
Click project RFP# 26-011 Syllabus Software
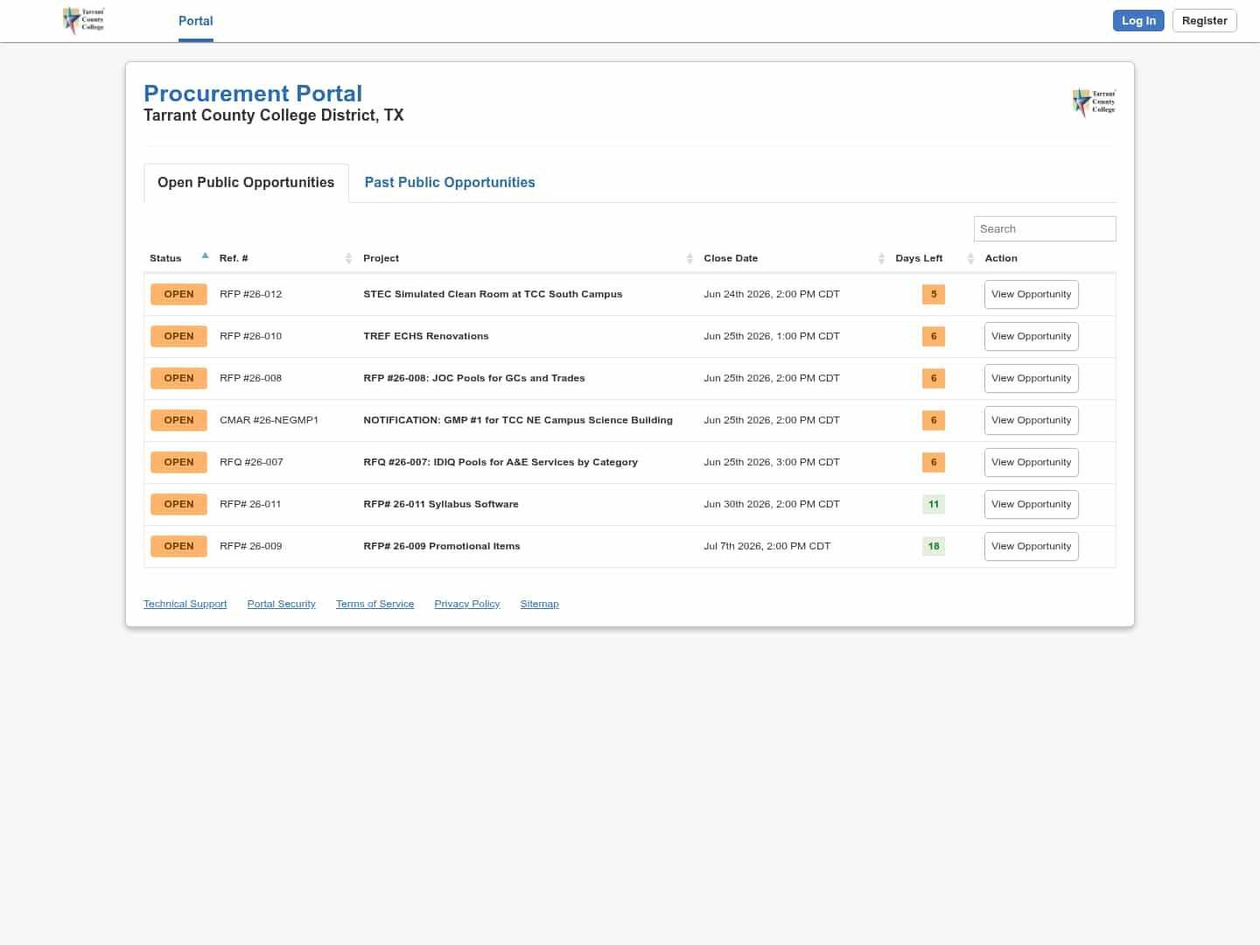pos(441,505)
